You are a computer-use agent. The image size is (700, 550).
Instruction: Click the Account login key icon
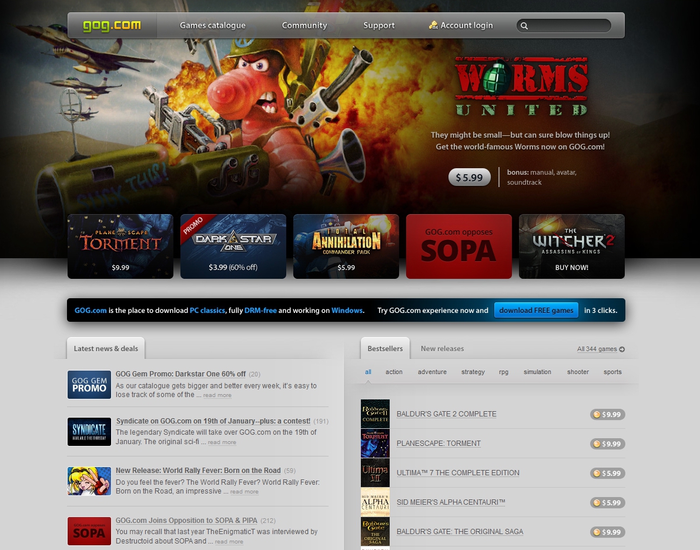(434, 25)
